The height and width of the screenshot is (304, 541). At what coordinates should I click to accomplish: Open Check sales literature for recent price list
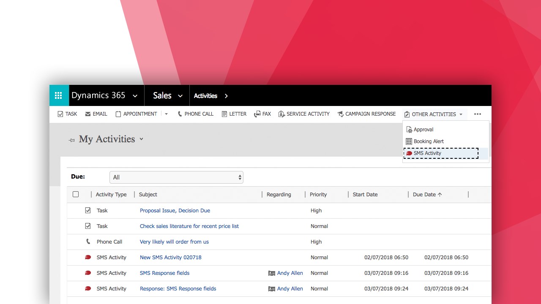(189, 226)
